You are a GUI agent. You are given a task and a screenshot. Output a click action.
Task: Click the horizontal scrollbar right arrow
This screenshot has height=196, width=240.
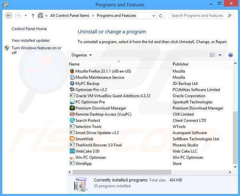230,172
